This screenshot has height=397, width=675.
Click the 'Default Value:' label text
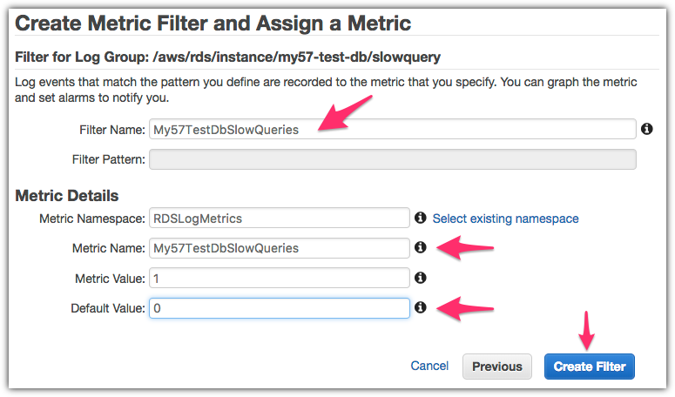107,308
